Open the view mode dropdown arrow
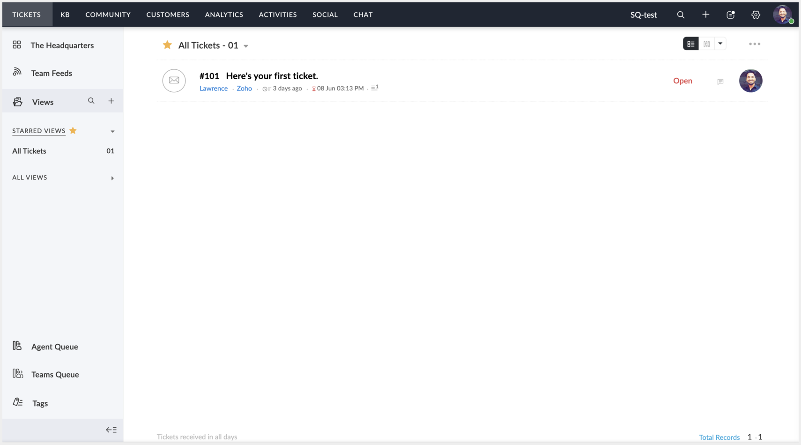The image size is (801, 445). pos(720,44)
